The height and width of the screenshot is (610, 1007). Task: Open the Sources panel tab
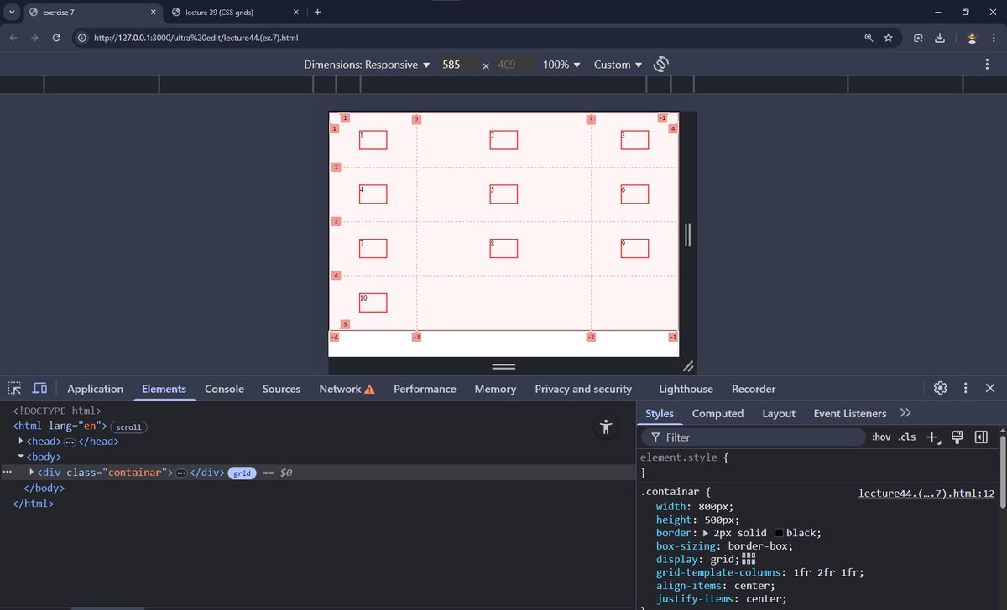click(x=281, y=389)
